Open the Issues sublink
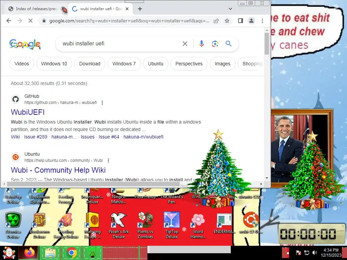 pyautogui.click(x=87, y=137)
